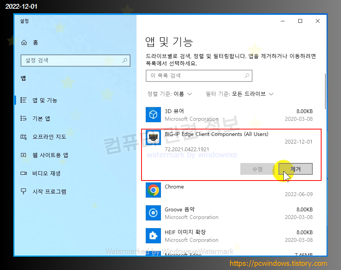Select the 앱 및 기능 list icon
This screenshot has width=341, height=270.
click(24, 100)
